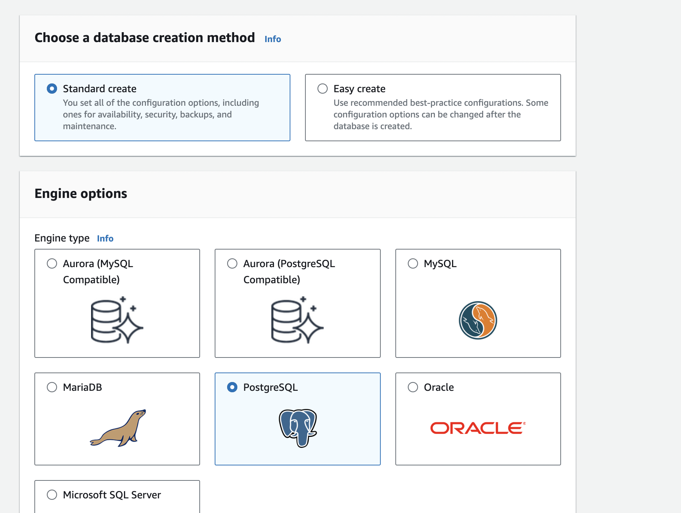Click the Oracle label text
The image size is (681, 513).
(x=439, y=387)
